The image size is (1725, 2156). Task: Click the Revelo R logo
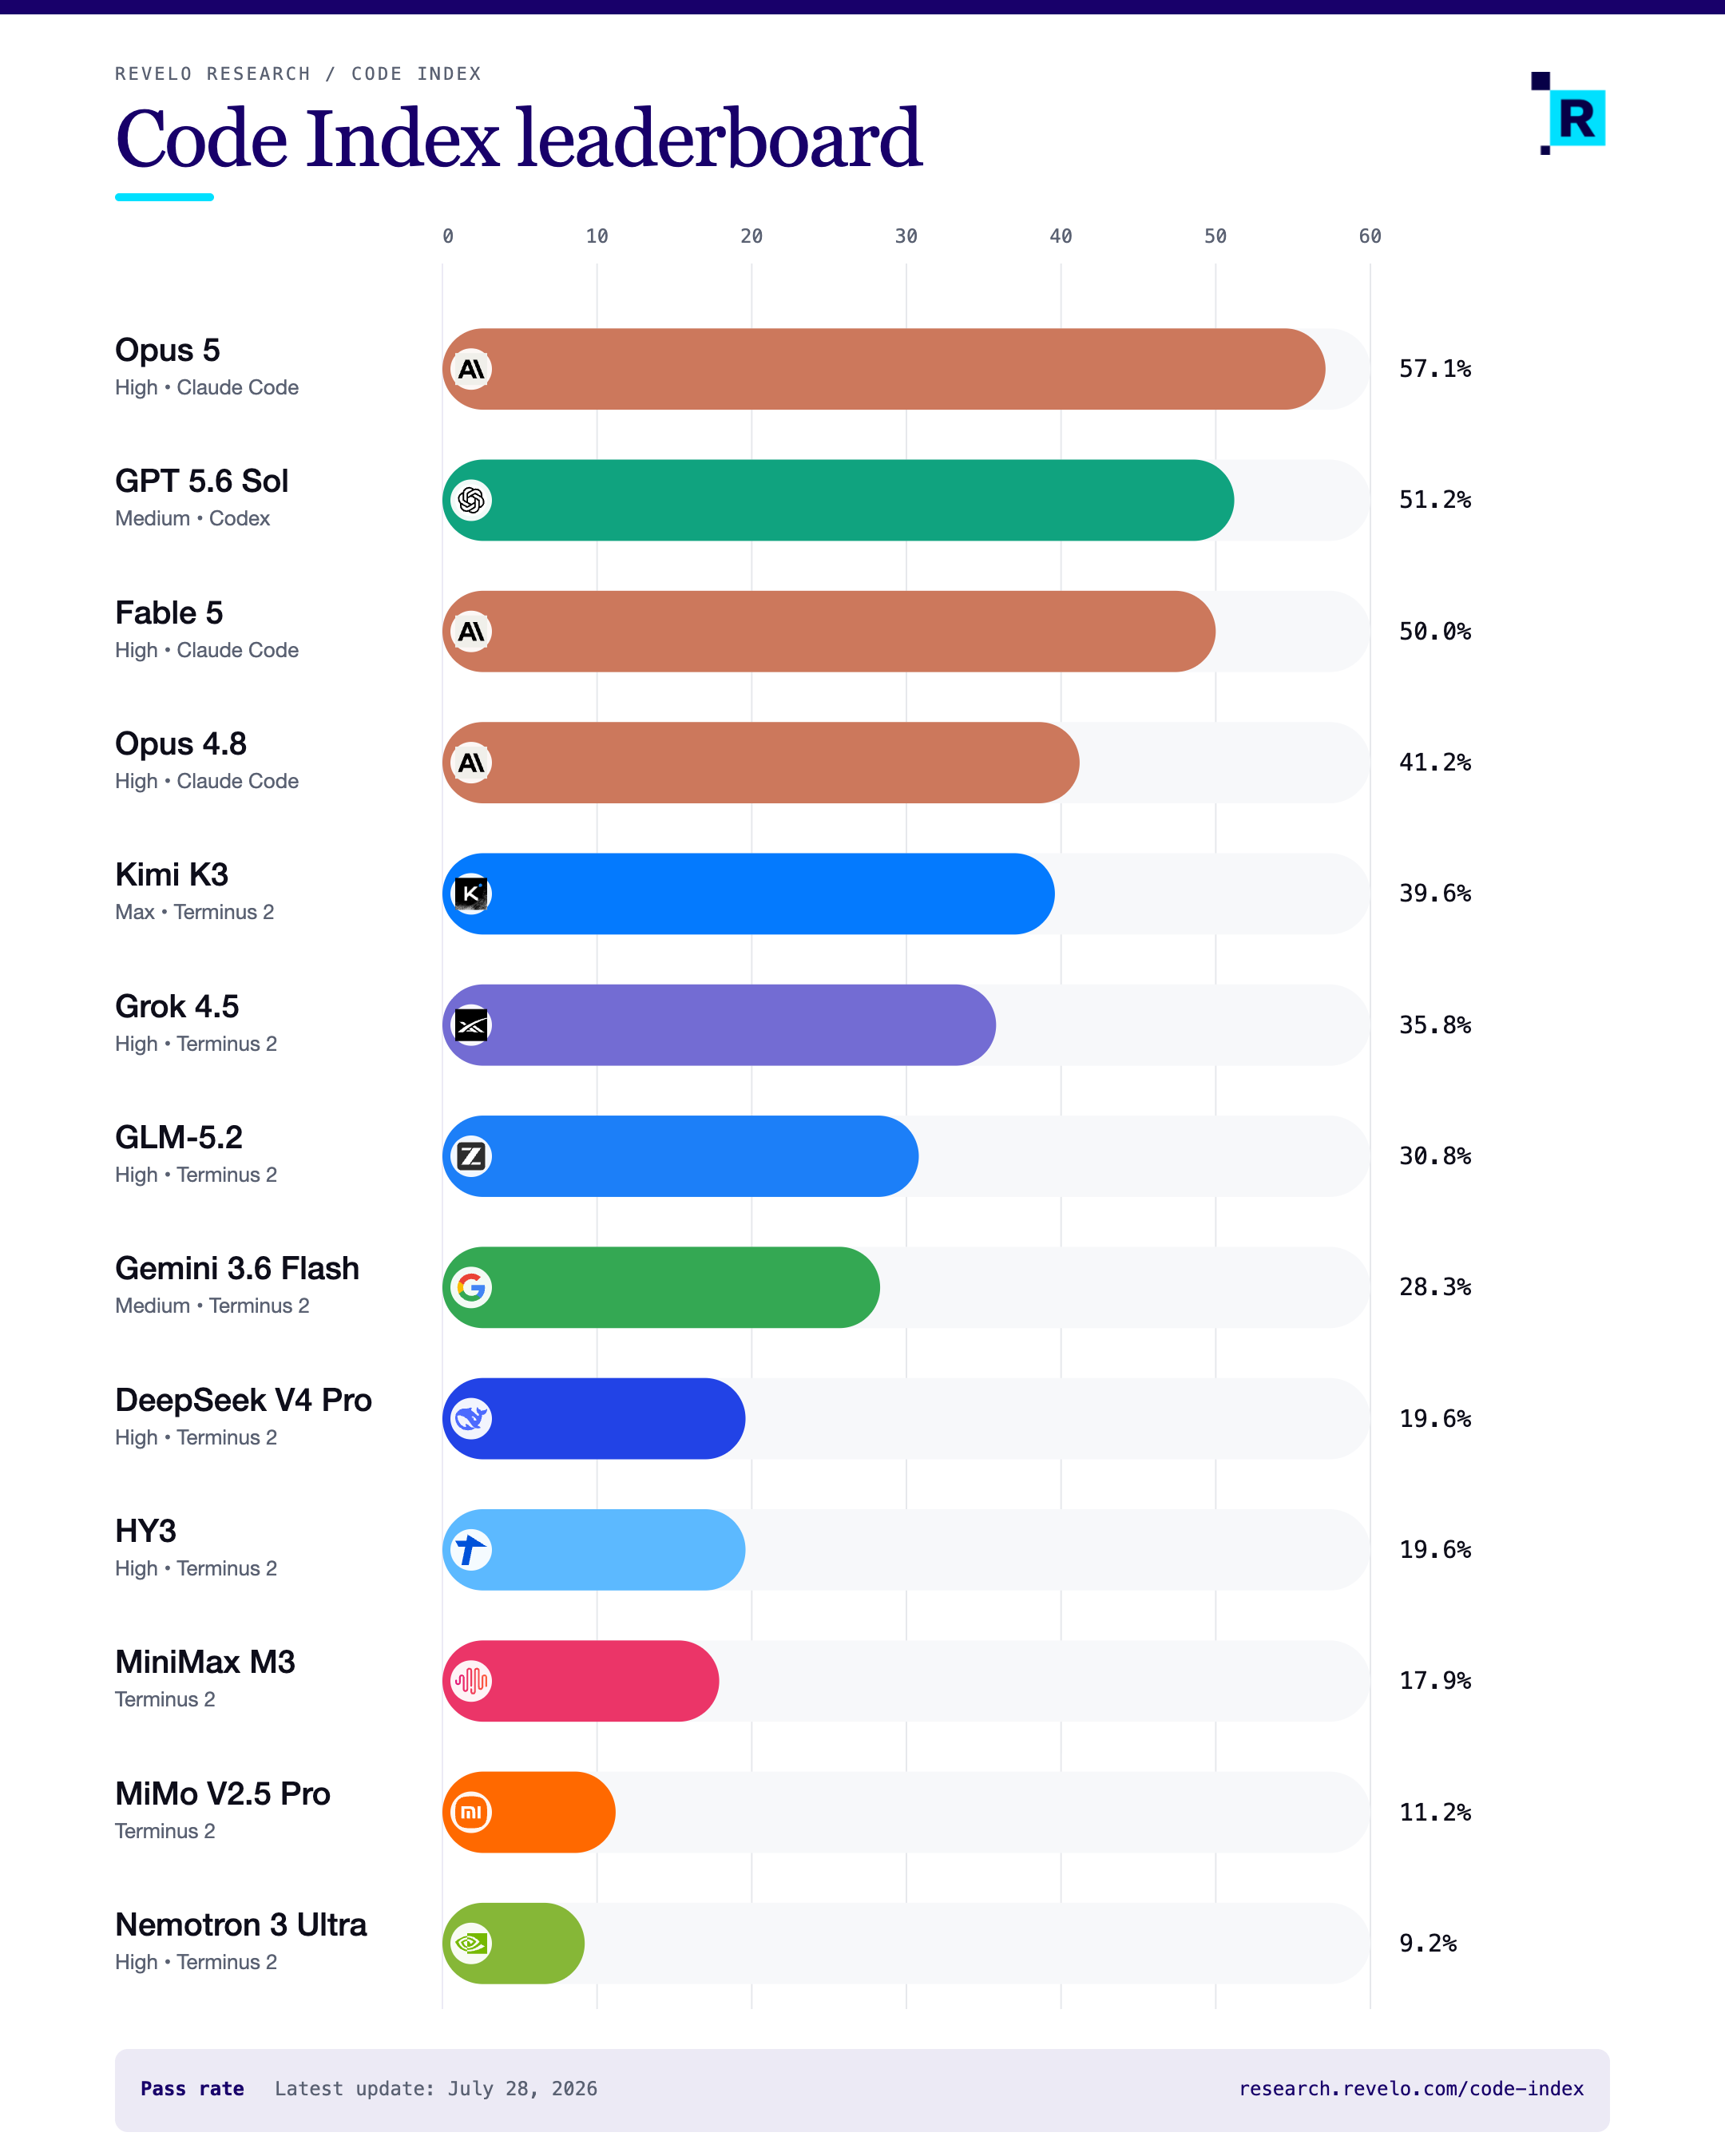point(1568,114)
